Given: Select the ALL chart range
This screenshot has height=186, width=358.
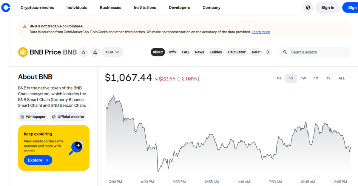Looking at the screenshot, I should point(342,78).
